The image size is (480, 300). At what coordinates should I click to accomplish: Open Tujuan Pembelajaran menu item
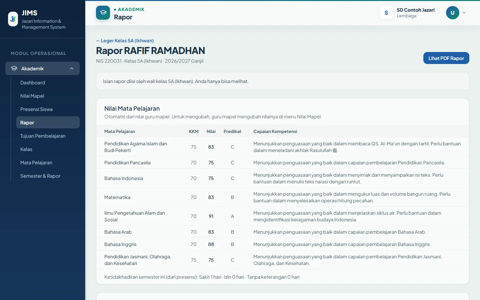[x=48, y=136]
